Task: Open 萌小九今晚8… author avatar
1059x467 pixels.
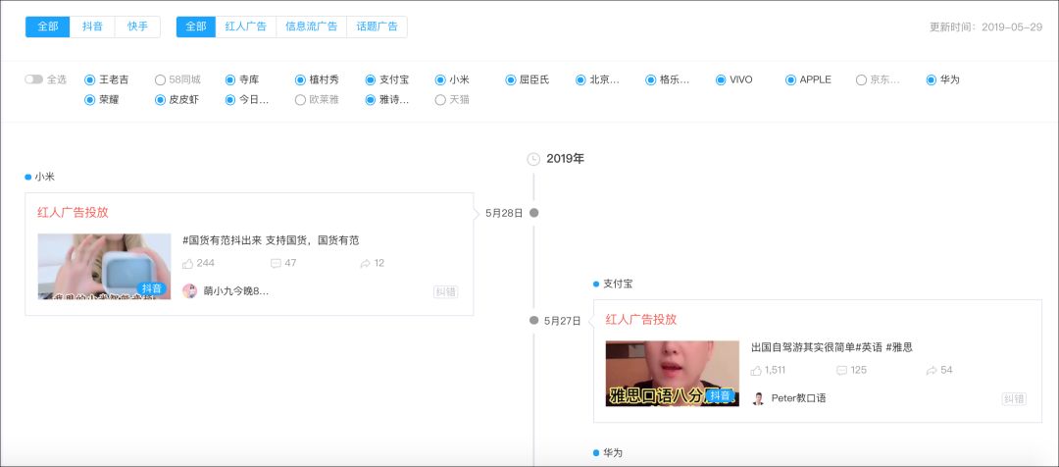Action: (190, 291)
